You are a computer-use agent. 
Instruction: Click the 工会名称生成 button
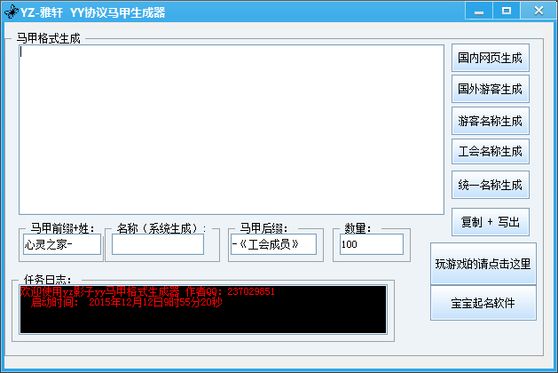491,151
